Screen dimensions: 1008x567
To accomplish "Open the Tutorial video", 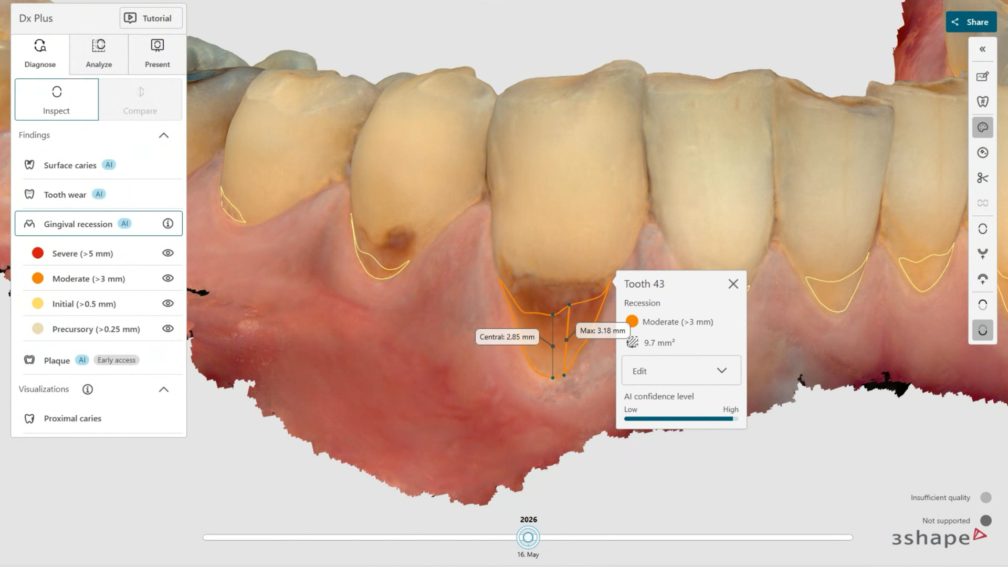I will coord(151,18).
